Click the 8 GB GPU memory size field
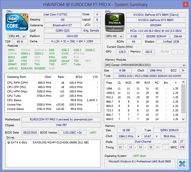The image size is (191, 172). point(134,36)
